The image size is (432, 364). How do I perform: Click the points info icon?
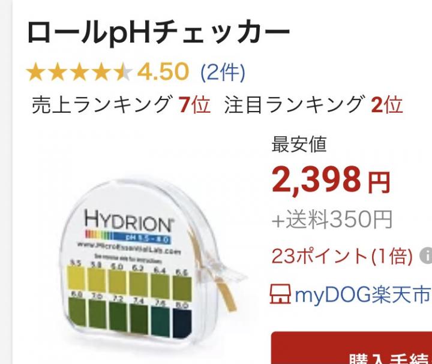point(426,256)
